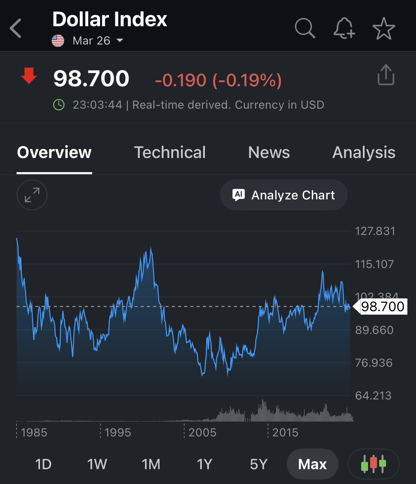Select the Max time range

coord(312,464)
